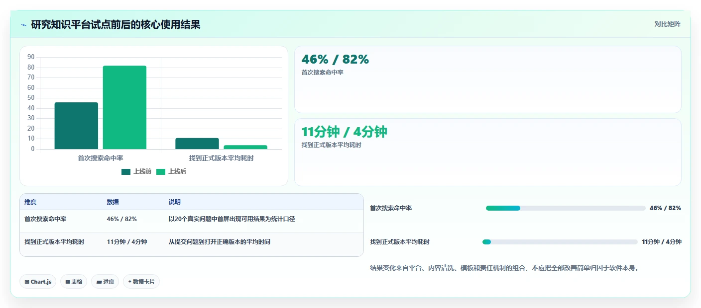
Task: Select the 进度 tag chip
Action: 105,282
